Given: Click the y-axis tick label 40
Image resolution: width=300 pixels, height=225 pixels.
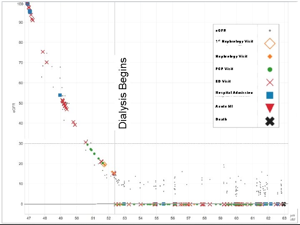Looking at the screenshot, I should [21, 123].
